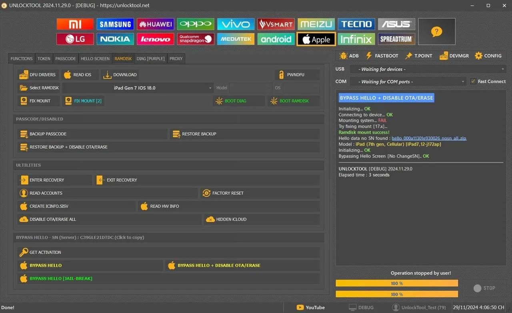Click the BOOT RAMDISK button
Screen dimensions: 512x313
tap(294, 101)
